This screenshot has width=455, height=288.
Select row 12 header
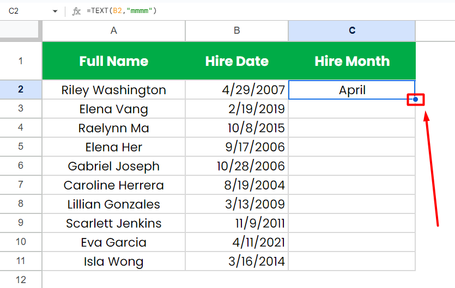(21, 280)
